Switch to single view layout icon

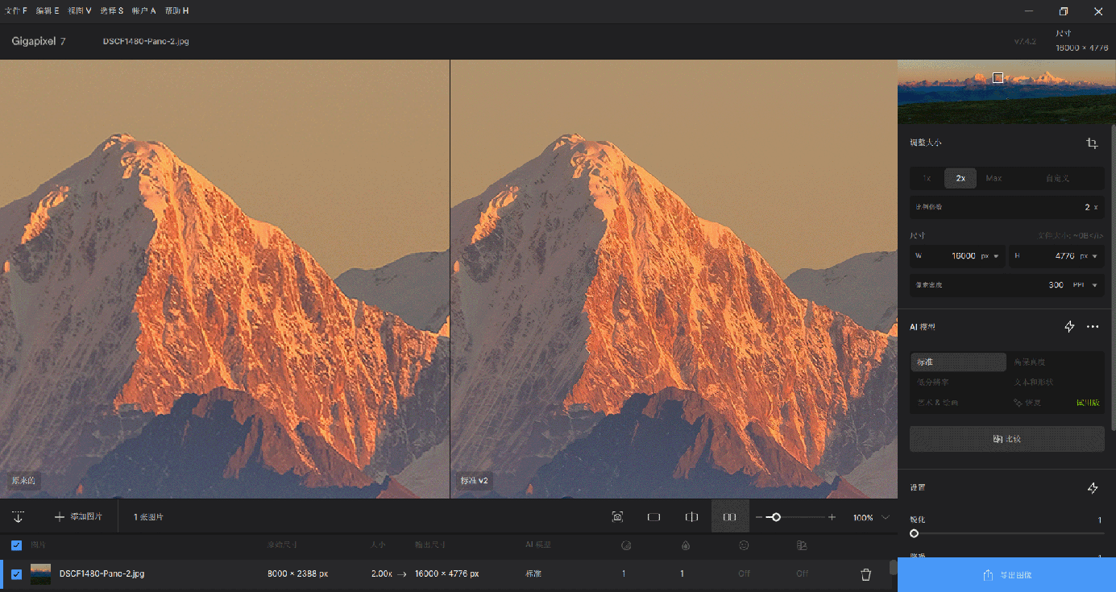coord(653,517)
